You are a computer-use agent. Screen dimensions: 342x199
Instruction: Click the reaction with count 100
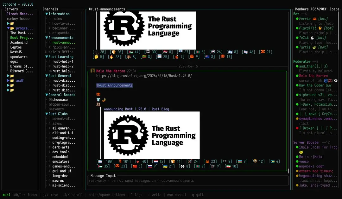105,161
